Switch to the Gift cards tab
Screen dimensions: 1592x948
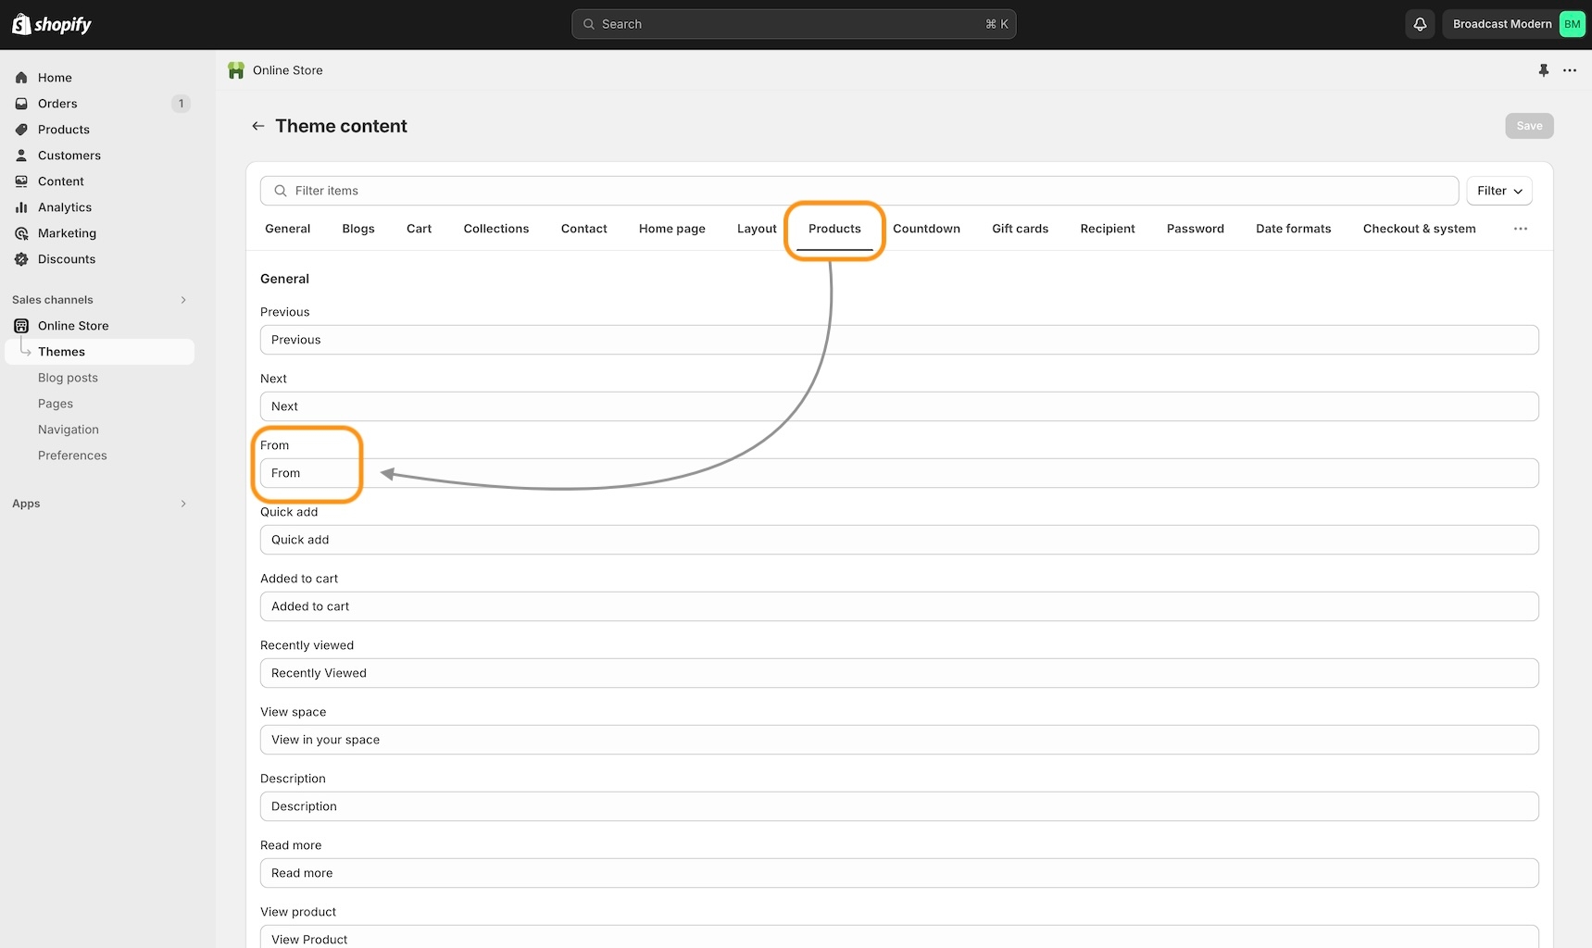pos(1020,229)
